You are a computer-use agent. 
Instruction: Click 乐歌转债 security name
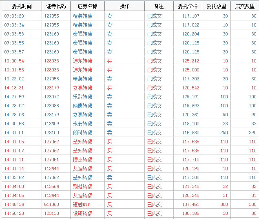click(82, 97)
